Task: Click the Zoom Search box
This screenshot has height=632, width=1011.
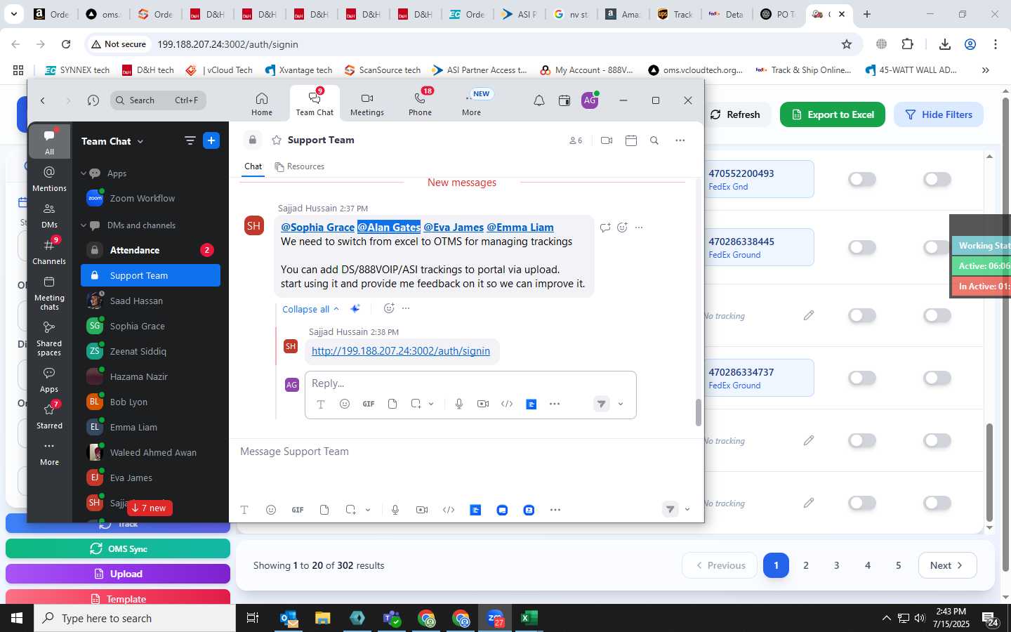Action: 158,100
